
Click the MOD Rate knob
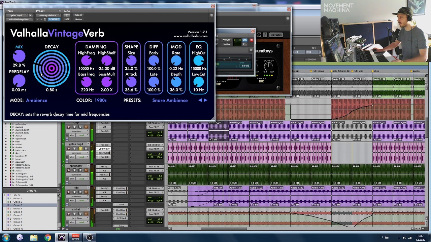pyautogui.click(x=176, y=61)
